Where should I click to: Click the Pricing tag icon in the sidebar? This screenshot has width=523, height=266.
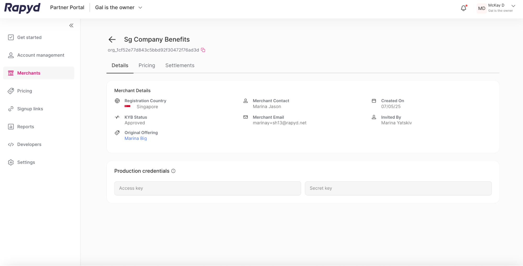coord(11,91)
